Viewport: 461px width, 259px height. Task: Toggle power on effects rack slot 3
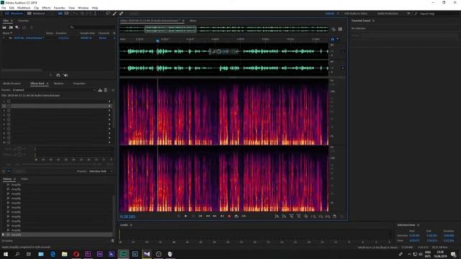(x=9, y=110)
